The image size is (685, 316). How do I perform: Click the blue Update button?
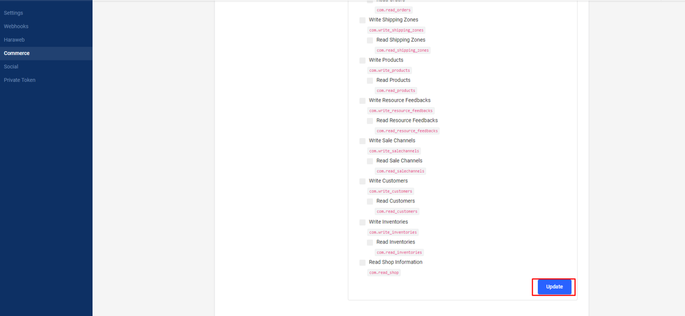coord(554,287)
